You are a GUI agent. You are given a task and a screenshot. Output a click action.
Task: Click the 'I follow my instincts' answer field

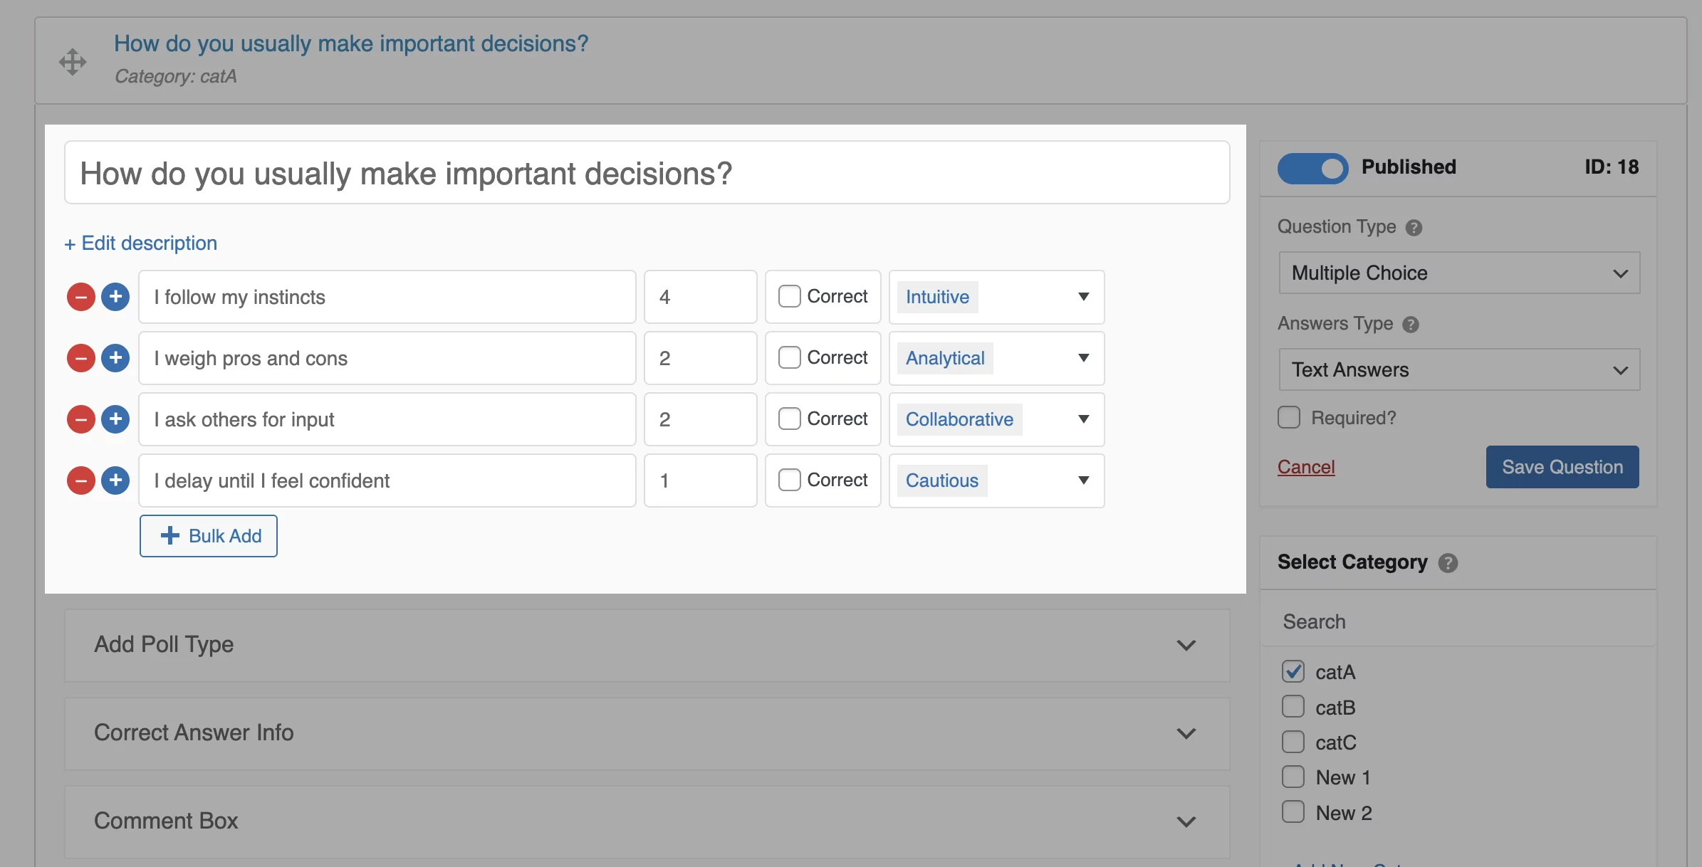point(387,297)
